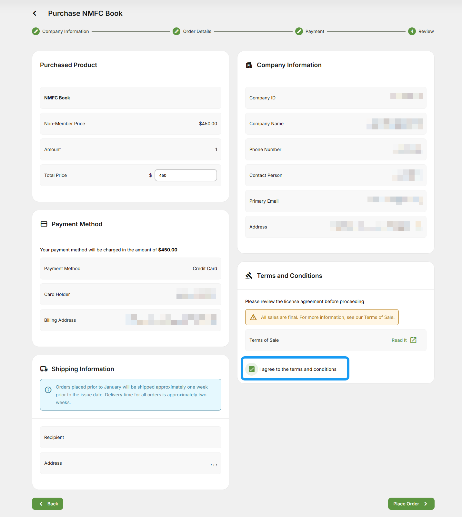Click the info icon in shipping notice
This screenshot has width=462, height=517.
[48, 390]
